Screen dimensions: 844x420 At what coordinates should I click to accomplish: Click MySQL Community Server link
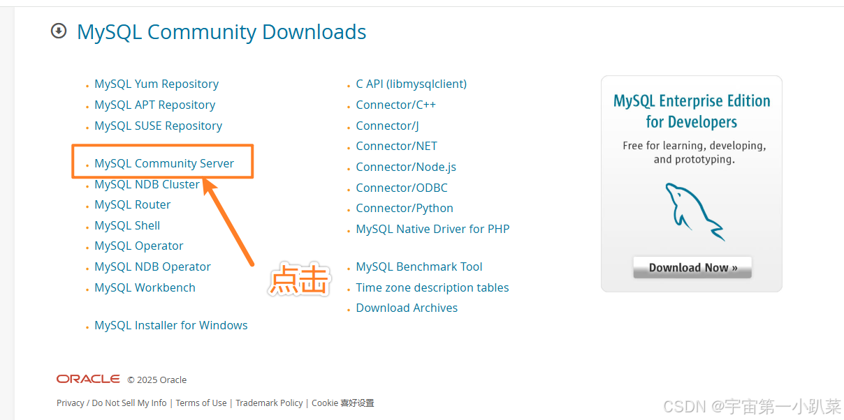point(164,163)
